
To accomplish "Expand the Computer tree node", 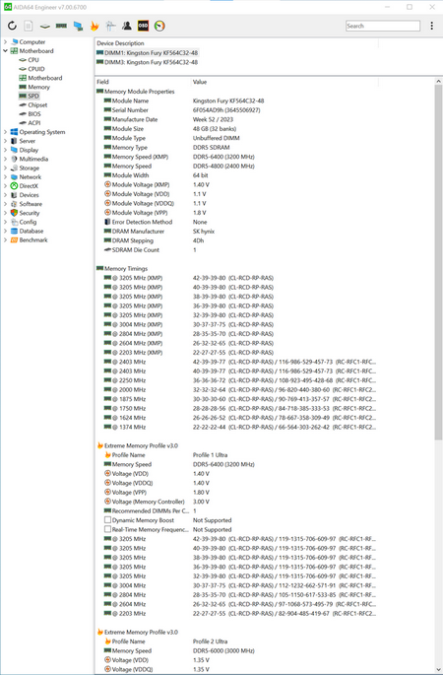I will (x=5, y=41).
